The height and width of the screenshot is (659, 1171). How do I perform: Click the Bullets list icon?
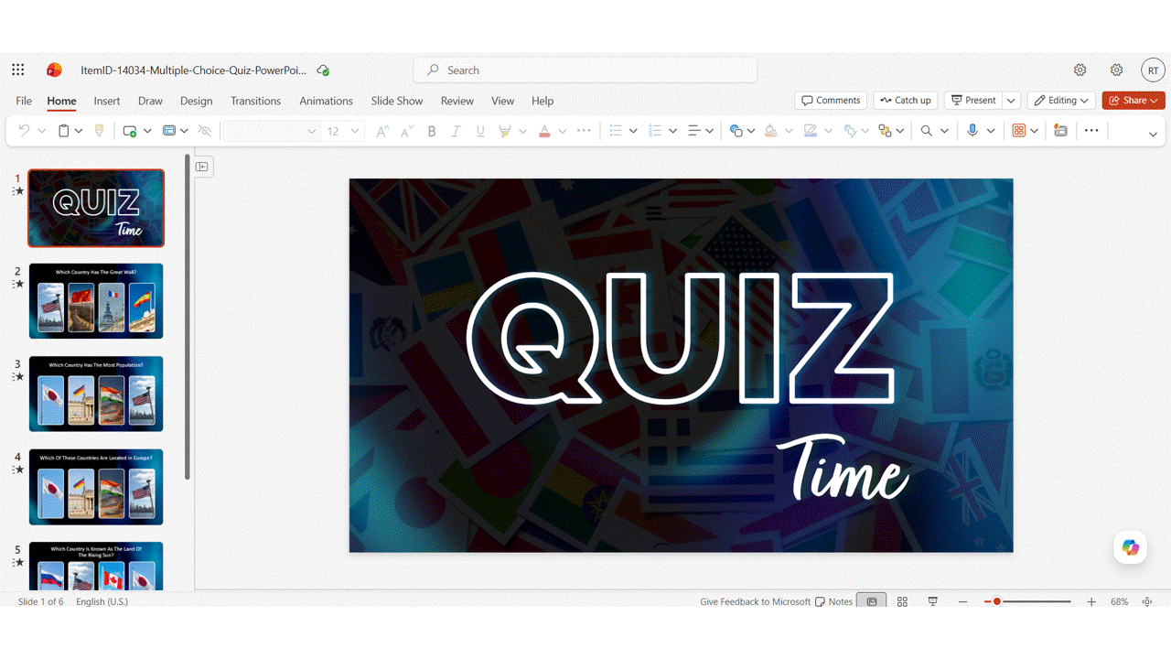616,131
